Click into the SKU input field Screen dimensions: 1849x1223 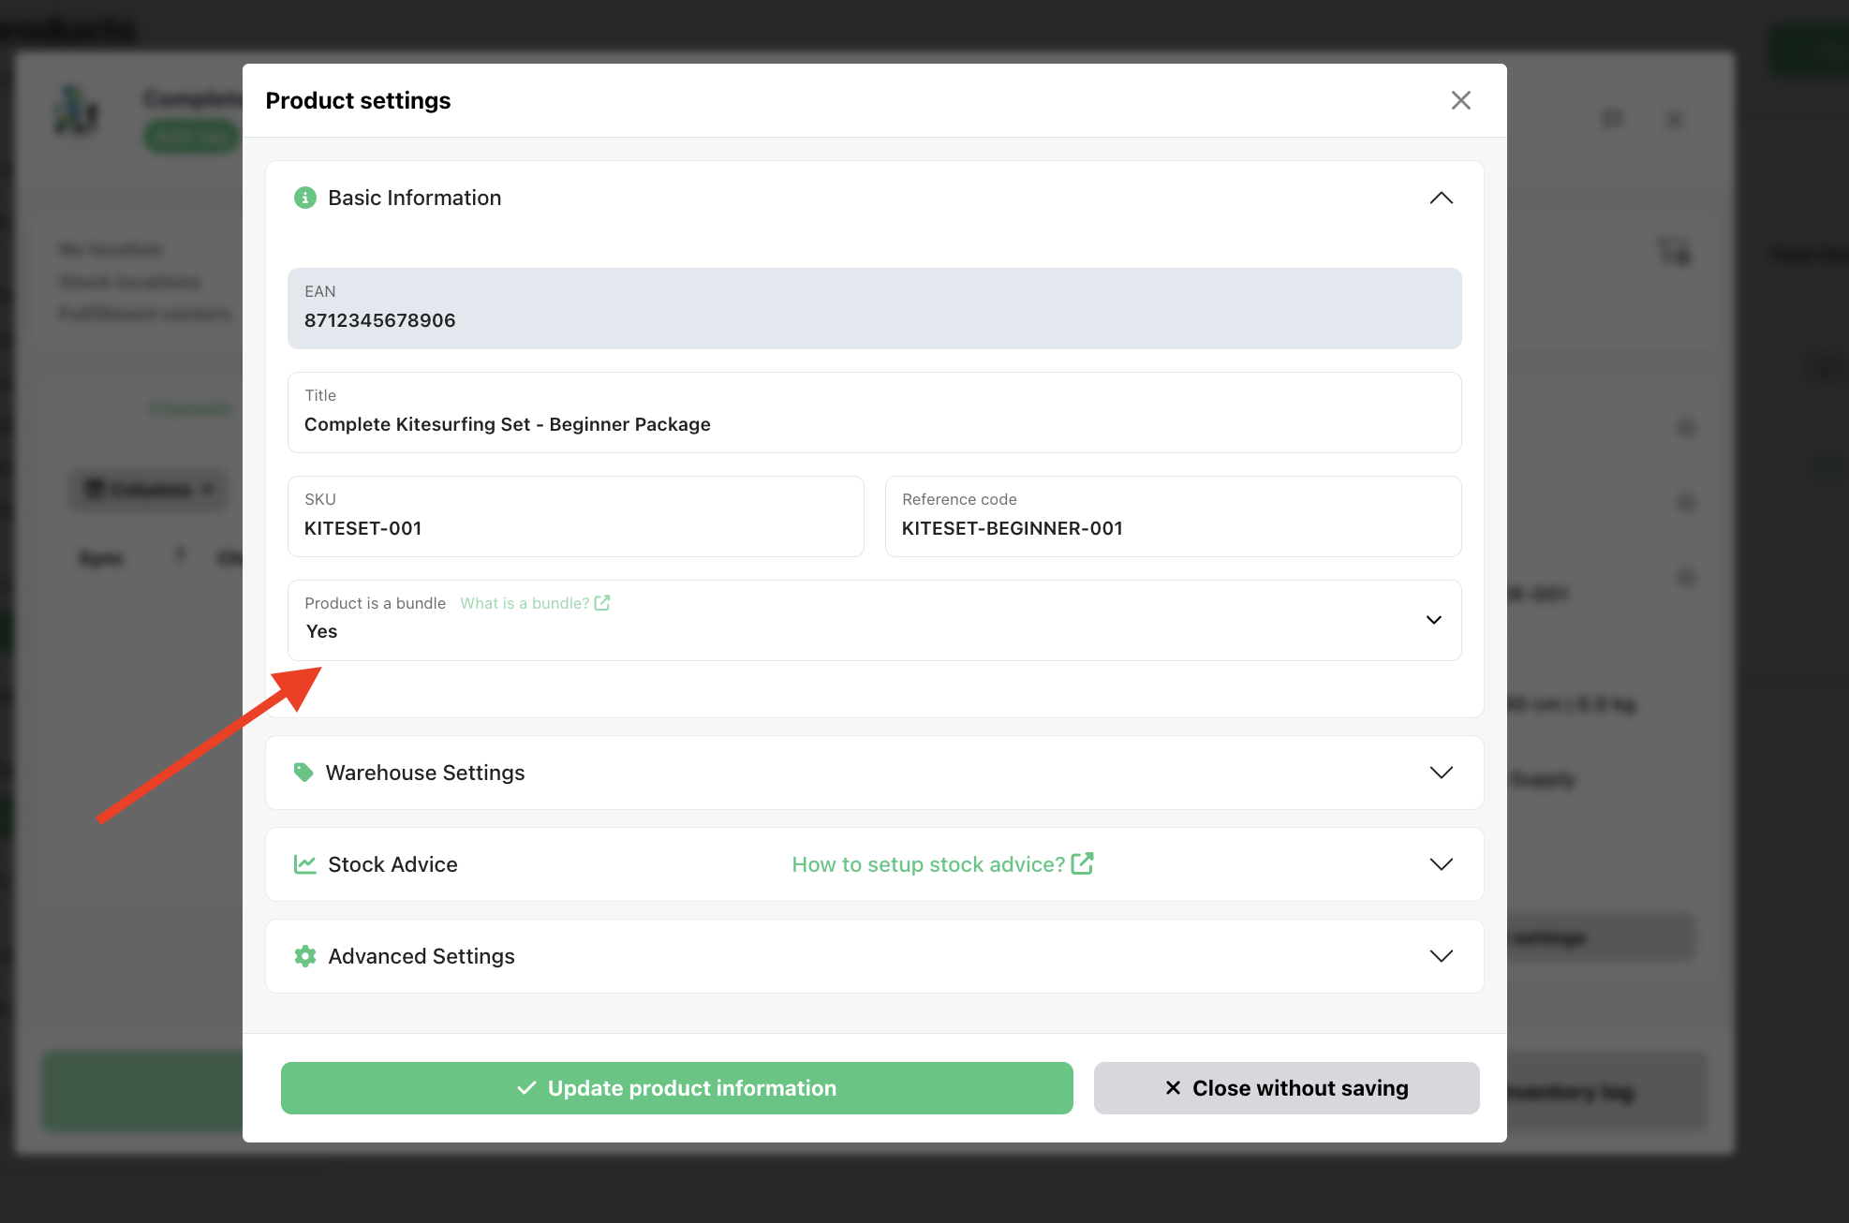(575, 528)
